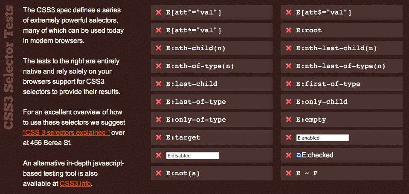409x194 pixels.
Task: Click the E:disabled input box
Action: (192, 156)
